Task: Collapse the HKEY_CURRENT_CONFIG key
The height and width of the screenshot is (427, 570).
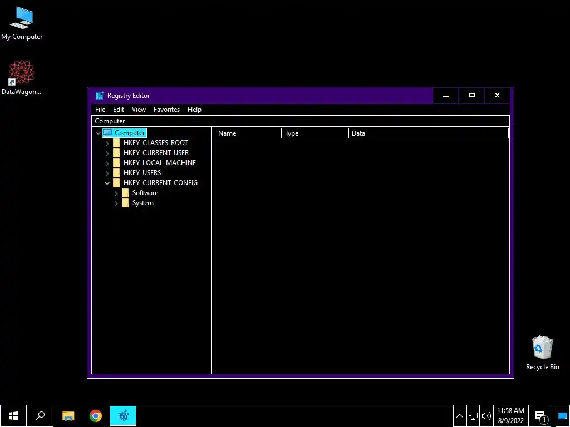Action: (x=107, y=183)
